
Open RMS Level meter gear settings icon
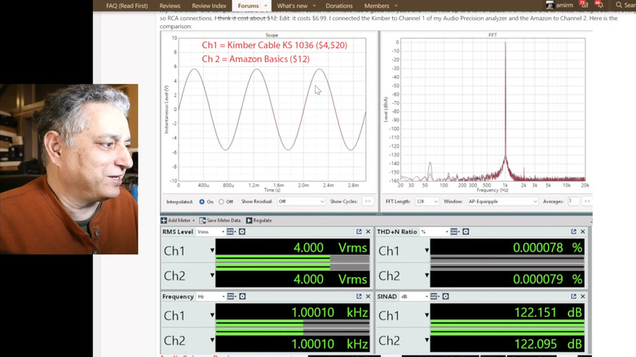242,231
